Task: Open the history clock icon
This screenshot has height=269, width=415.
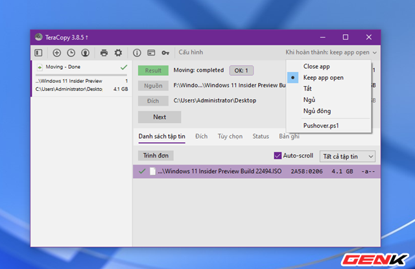Action: (x=71, y=53)
